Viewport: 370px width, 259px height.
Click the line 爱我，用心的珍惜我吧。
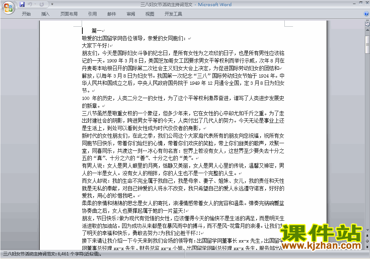(x=109, y=196)
